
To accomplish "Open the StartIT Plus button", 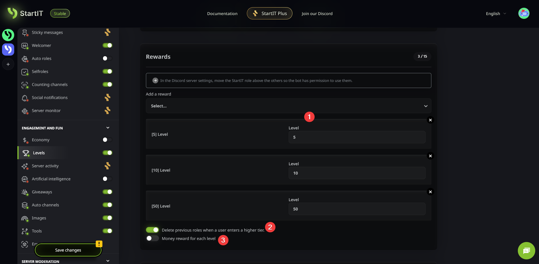I will 269,13.
